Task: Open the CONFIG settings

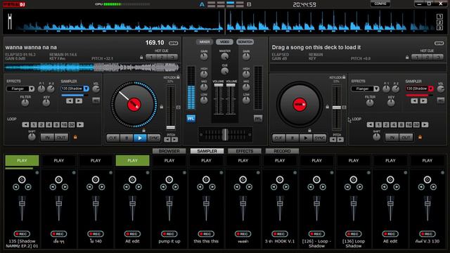Action: (x=380, y=4)
